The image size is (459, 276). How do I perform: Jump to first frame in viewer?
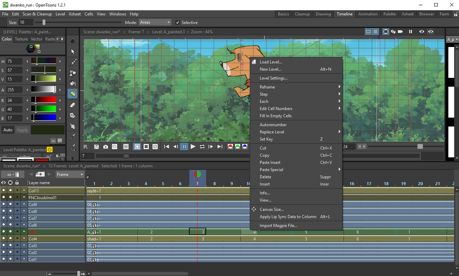[166, 147]
